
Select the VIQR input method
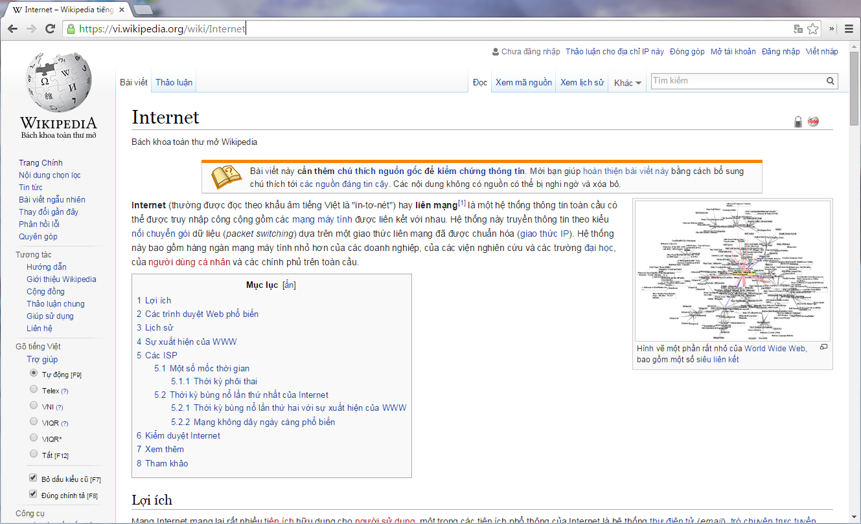tap(34, 422)
